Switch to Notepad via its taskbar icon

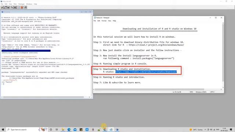[x=111, y=129]
